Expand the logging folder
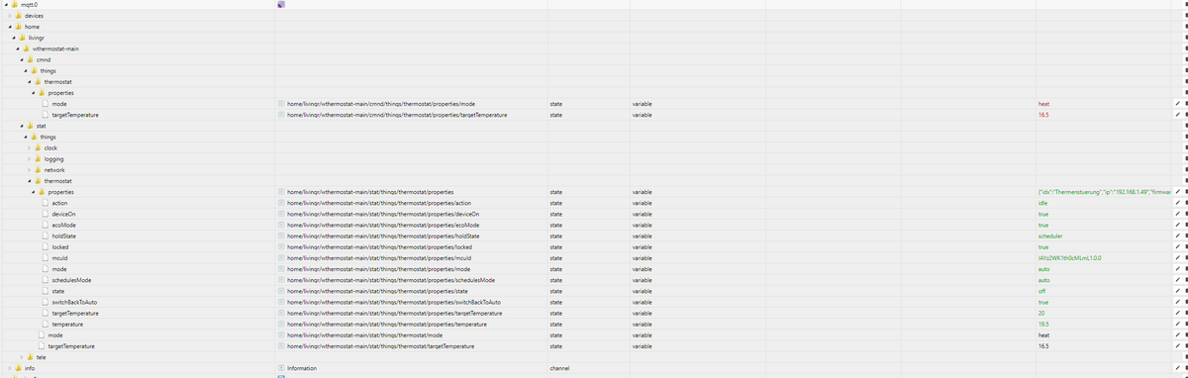The height and width of the screenshot is (378, 1188). click(x=29, y=158)
